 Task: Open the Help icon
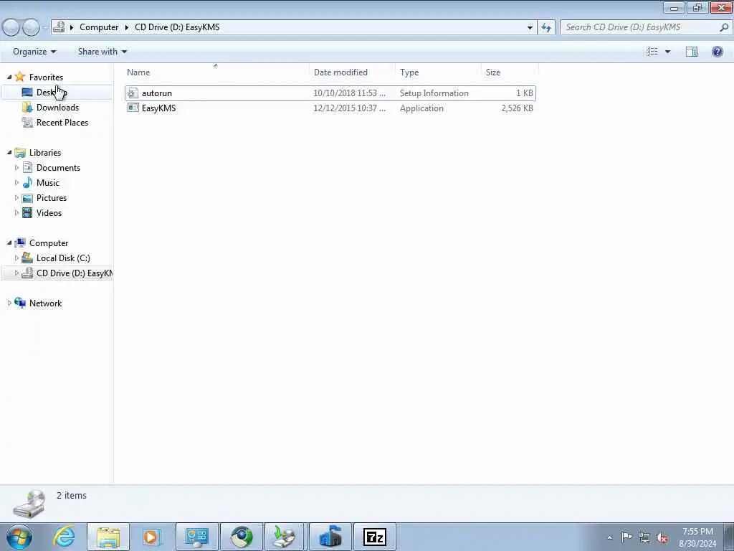[x=717, y=52]
